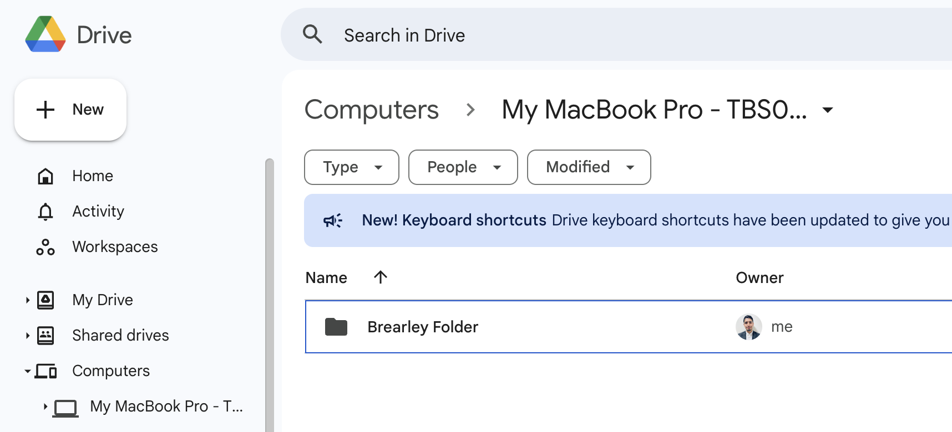Image resolution: width=952 pixels, height=432 pixels.
Task: Click the Shared drives icon
Action: 45,336
